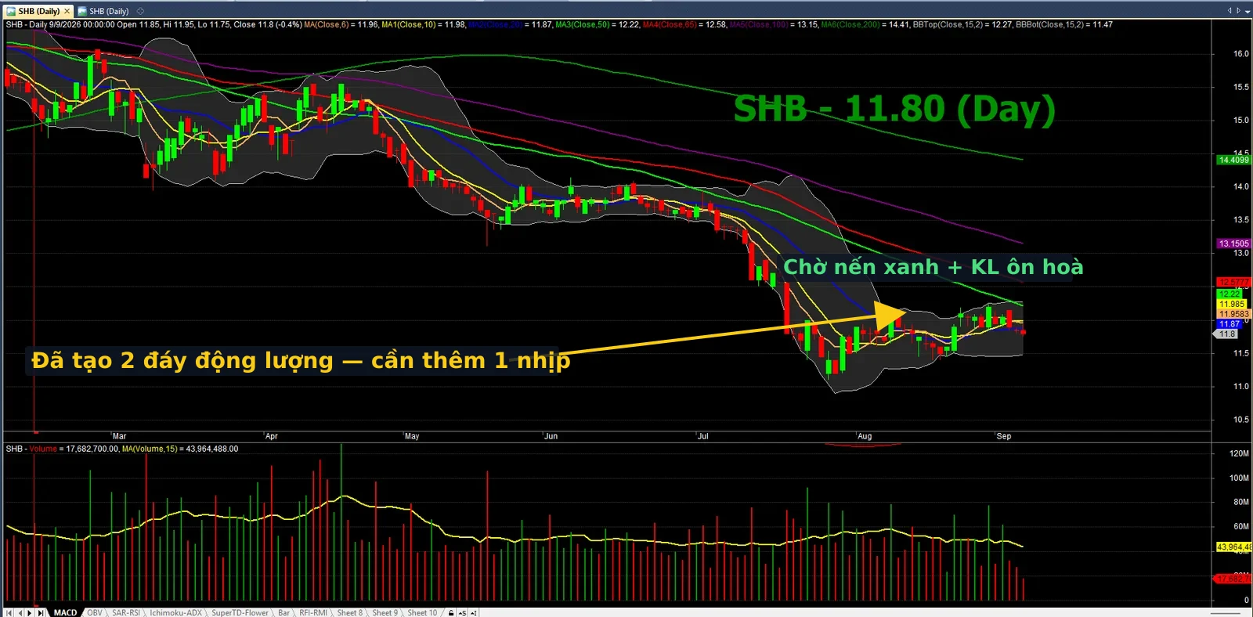The height and width of the screenshot is (617, 1253).
Task: Switch to Sheet 9 tab
Action: tap(385, 612)
